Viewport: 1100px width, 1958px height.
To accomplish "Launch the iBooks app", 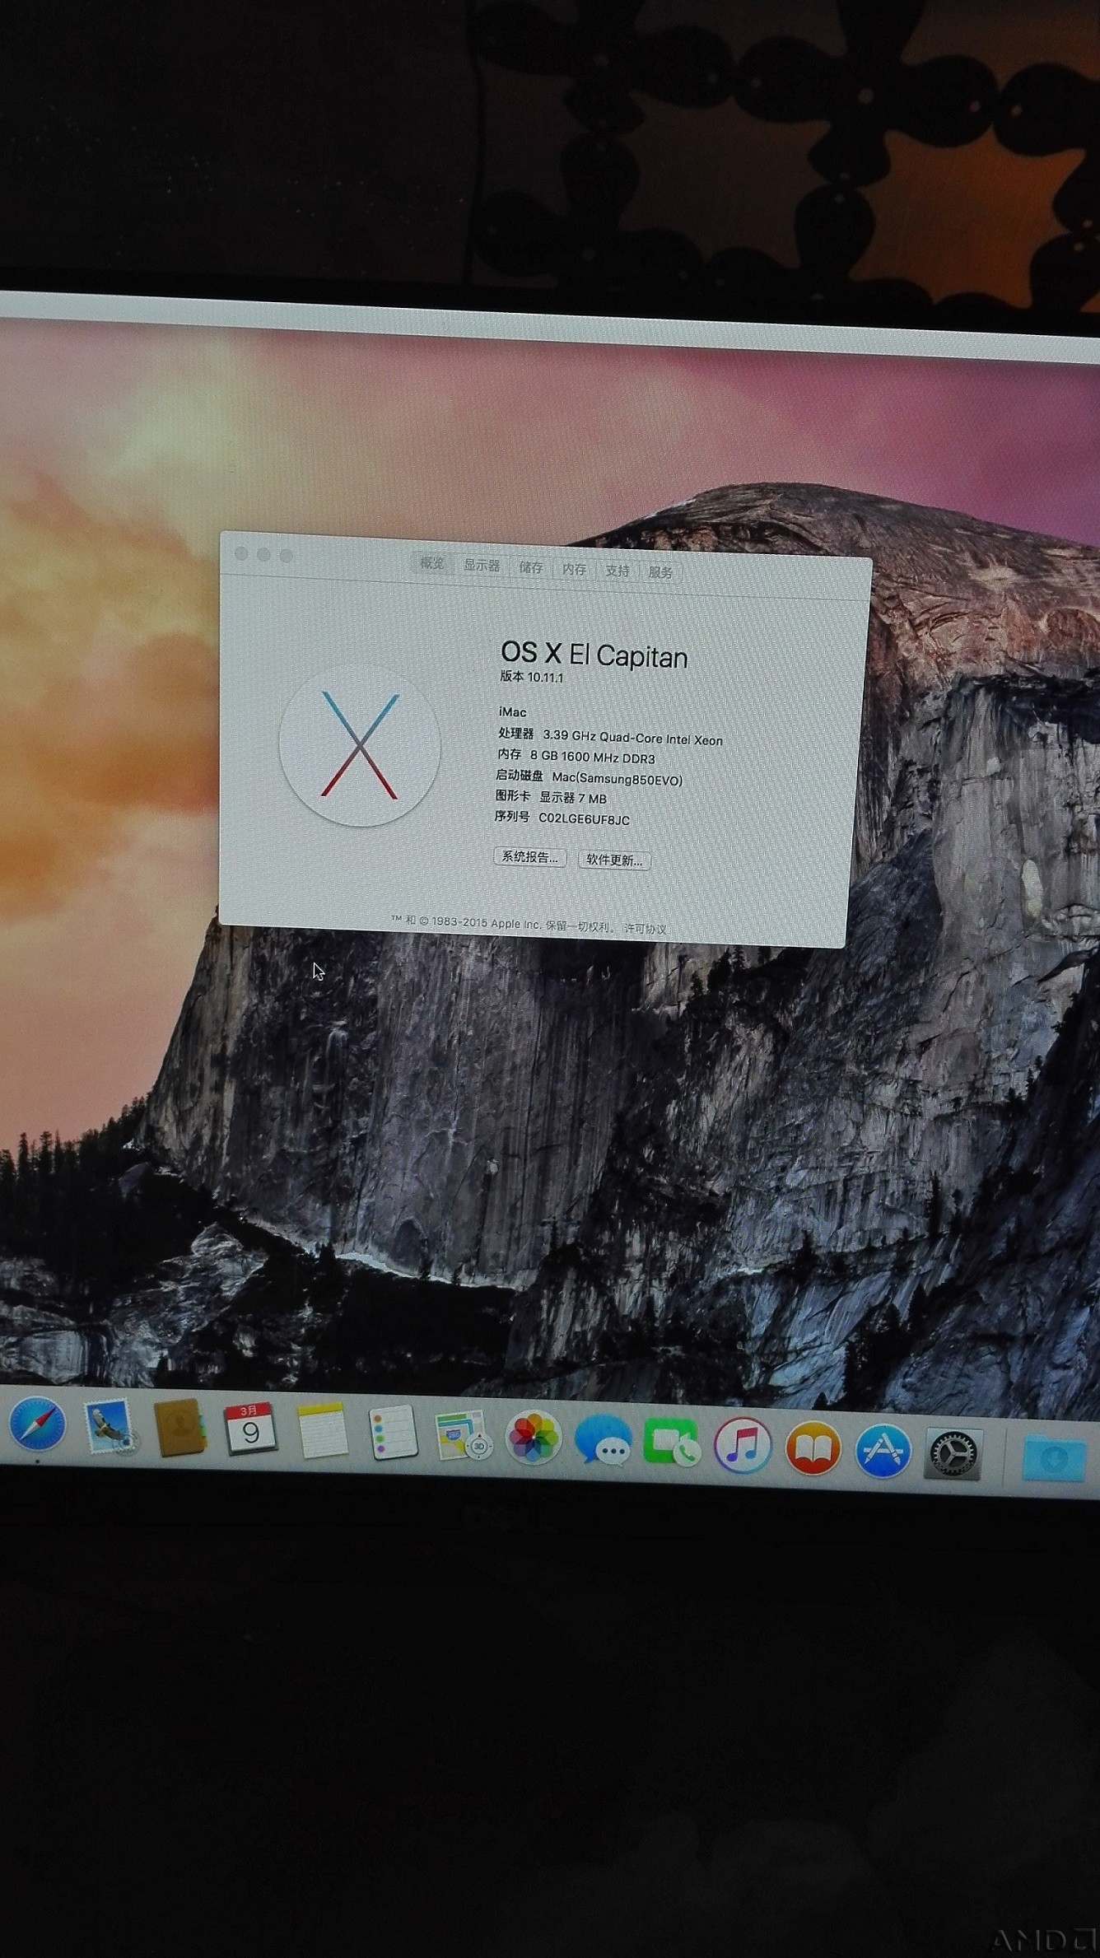I will tap(813, 1448).
